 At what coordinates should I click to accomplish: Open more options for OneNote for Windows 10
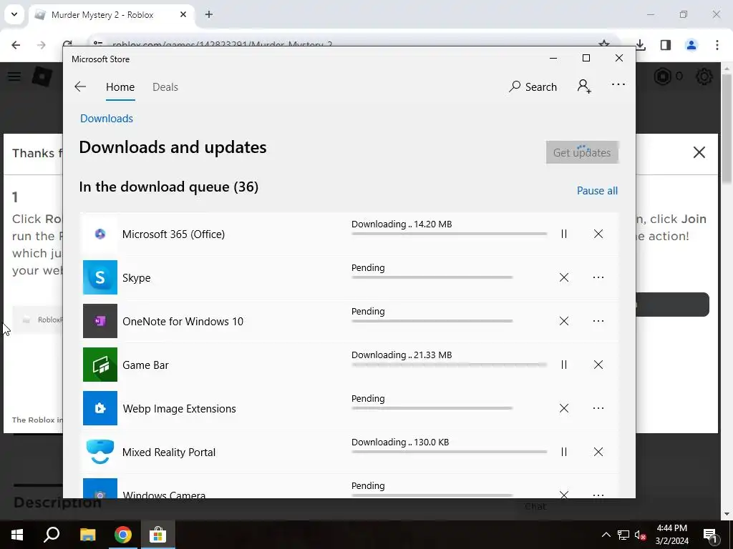click(x=598, y=321)
